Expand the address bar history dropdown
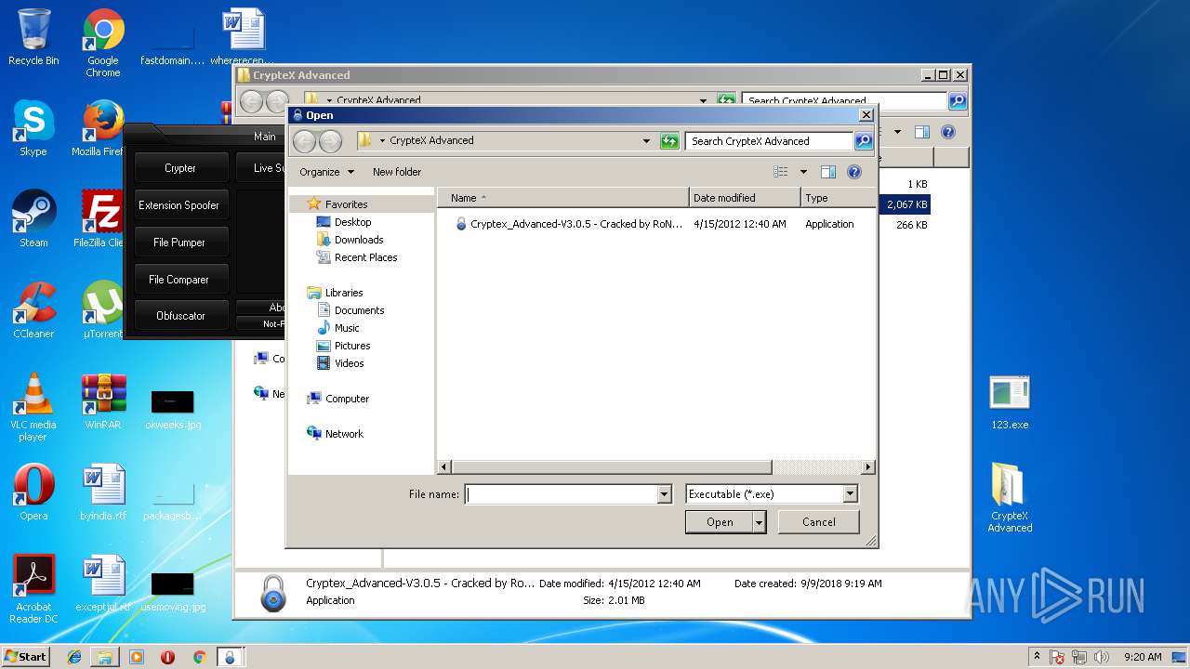Image resolution: width=1190 pixels, height=669 pixels. pos(646,141)
